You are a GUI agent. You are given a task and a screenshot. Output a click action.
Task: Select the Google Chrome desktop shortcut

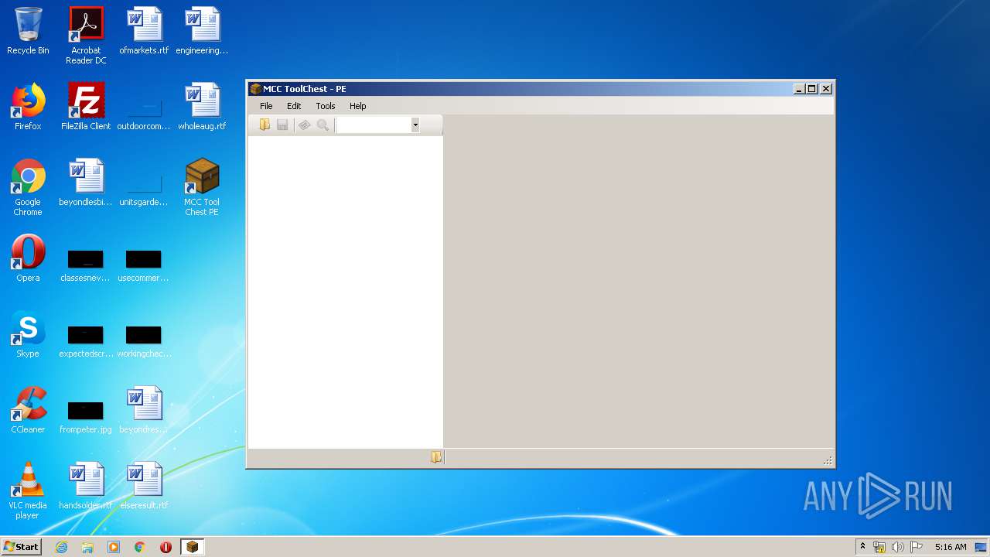(28, 187)
